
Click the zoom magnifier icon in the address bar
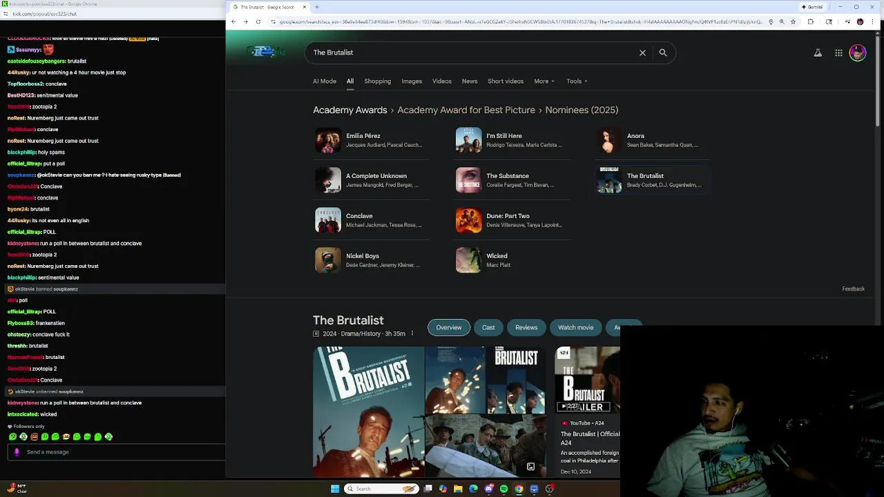click(782, 22)
